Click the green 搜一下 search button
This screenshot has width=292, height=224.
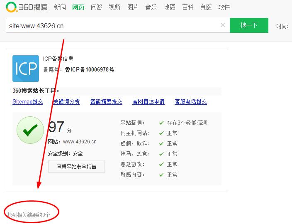[x=249, y=25]
